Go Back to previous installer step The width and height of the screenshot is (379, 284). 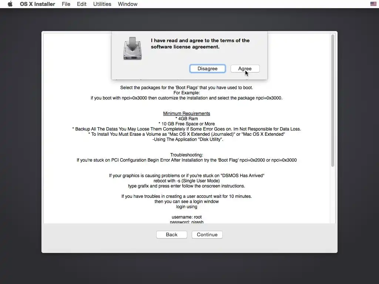tap(172, 234)
